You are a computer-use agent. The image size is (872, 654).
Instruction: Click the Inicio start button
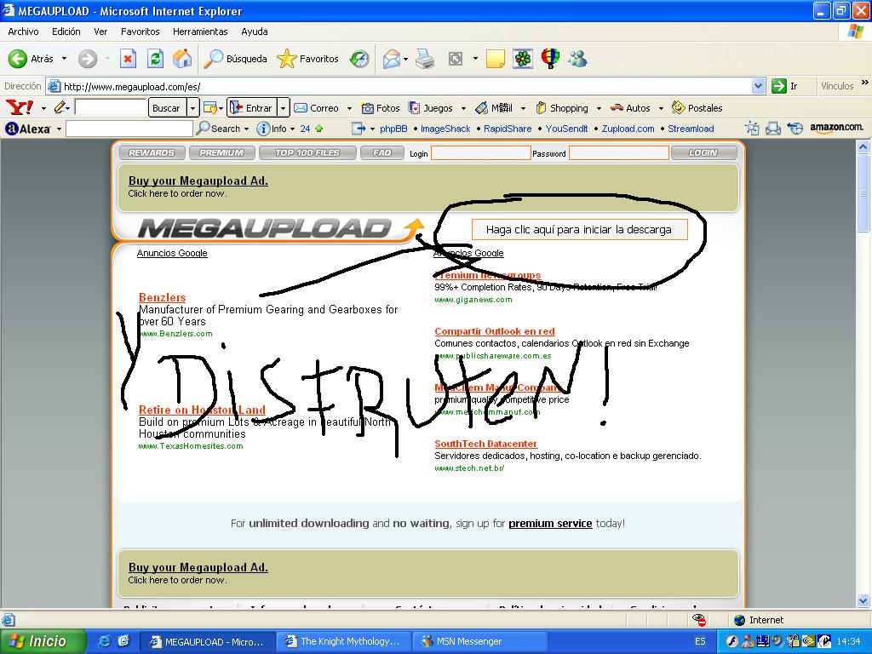click(43, 641)
